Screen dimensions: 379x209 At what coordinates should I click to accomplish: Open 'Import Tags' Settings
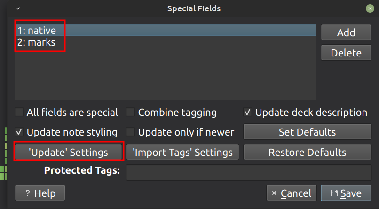182,152
